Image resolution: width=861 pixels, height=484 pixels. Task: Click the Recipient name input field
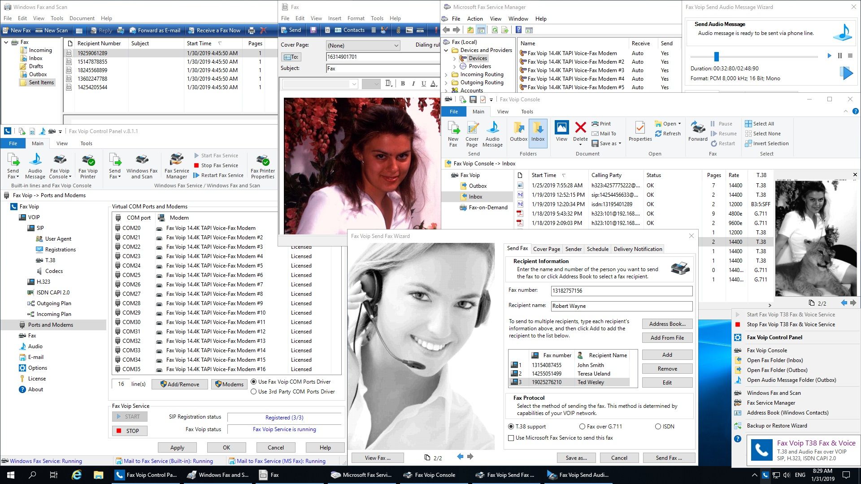(621, 306)
